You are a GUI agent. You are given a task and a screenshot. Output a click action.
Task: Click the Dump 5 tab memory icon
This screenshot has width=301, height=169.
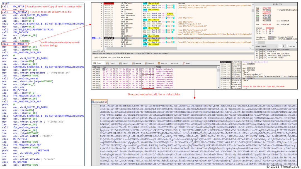coord(146,63)
